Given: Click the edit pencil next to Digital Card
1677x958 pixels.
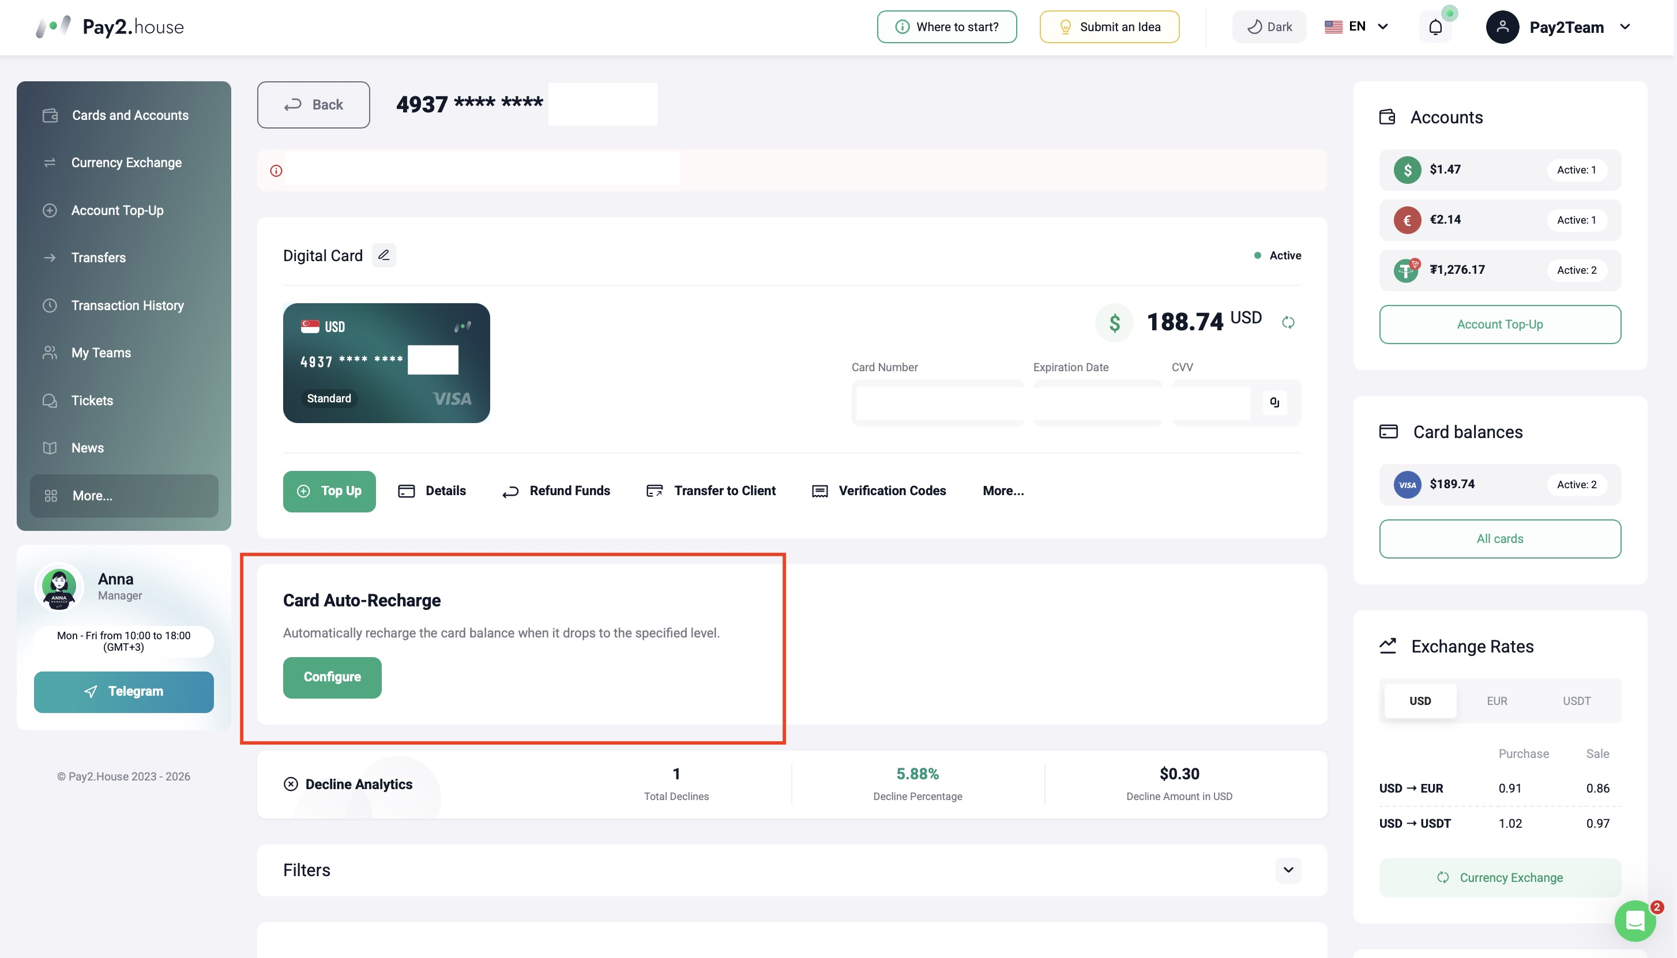Looking at the screenshot, I should point(383,255).
